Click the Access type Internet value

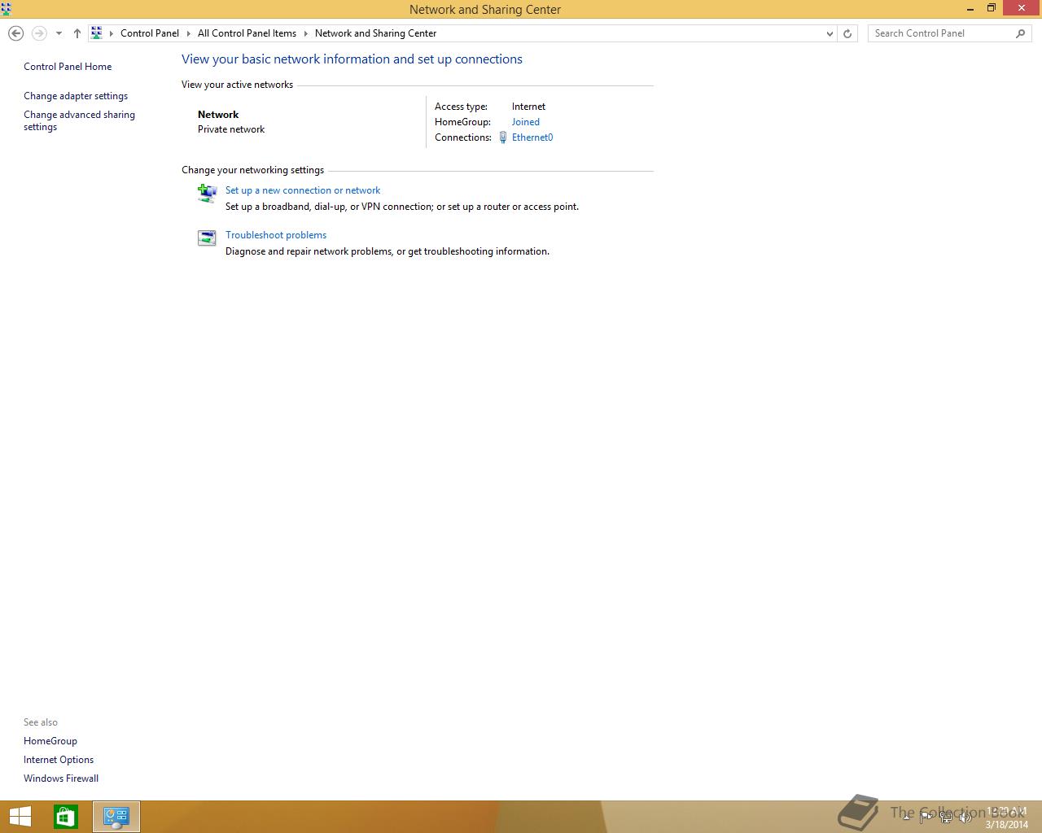pos(528,107)
